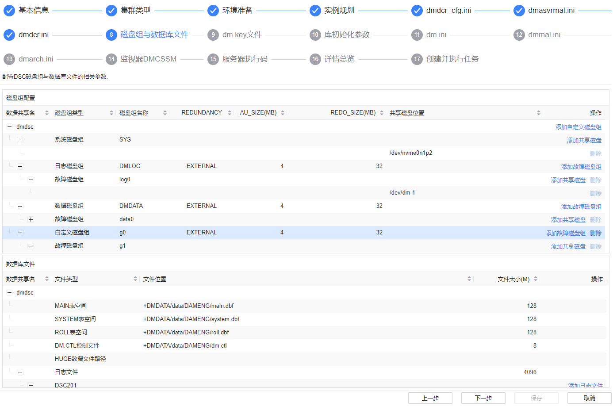Viewport: 613px width, 406px height.
Task: Click 添加故障磁盘组 for DMLOG
Action: (x=581, y=167)
